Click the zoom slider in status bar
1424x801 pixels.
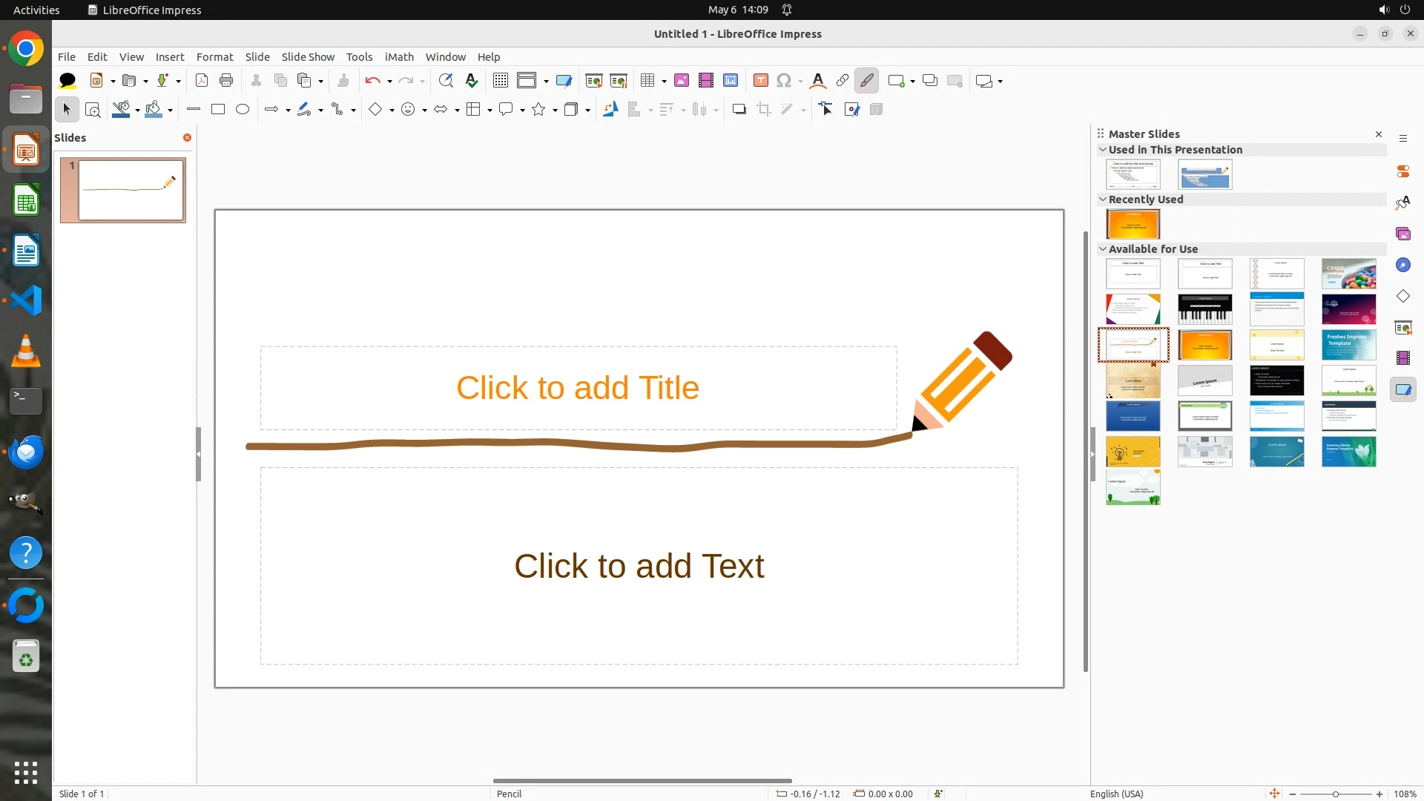tap(1335, 794)
